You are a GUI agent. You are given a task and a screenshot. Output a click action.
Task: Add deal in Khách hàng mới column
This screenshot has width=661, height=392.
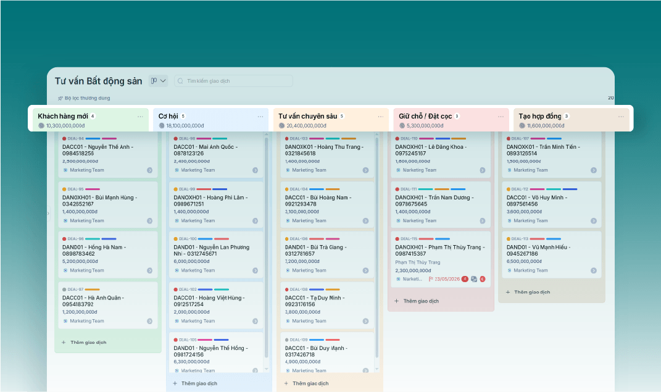(84, 343)
